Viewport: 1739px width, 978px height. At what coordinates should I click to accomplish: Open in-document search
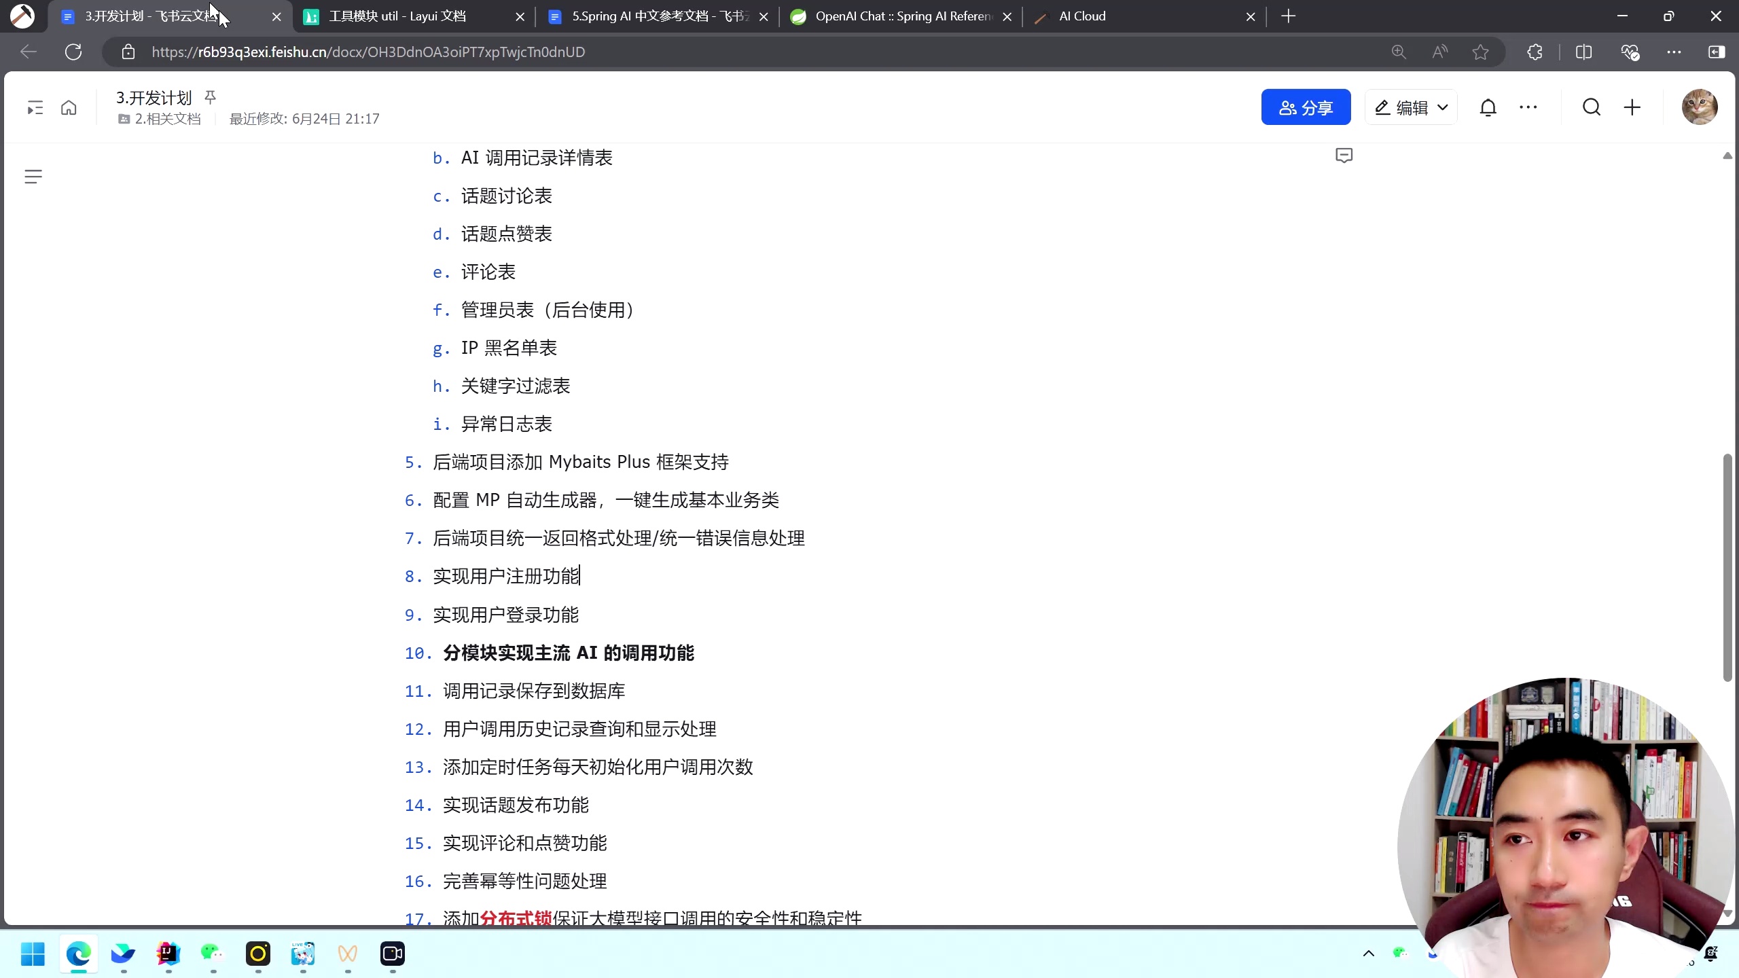1591,107
